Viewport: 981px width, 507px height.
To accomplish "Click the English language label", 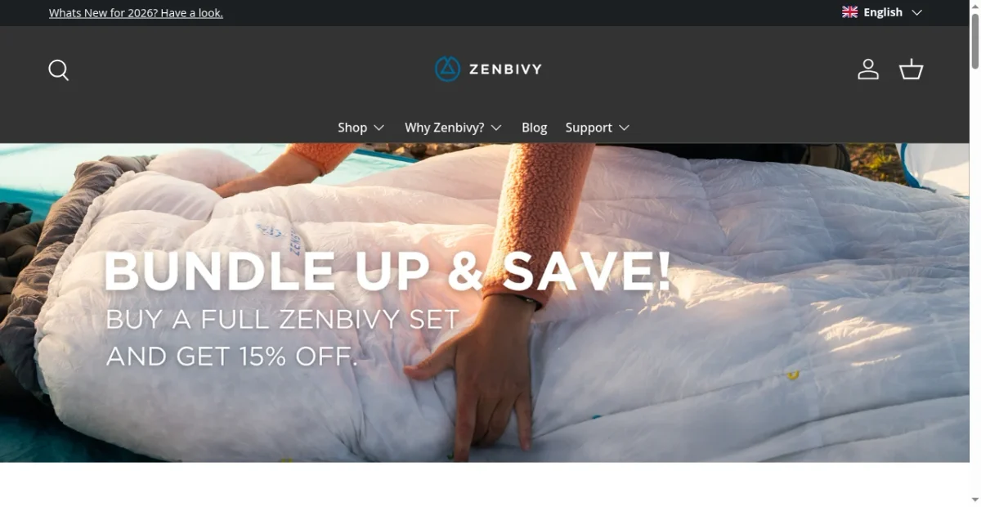I will point(883,12).
